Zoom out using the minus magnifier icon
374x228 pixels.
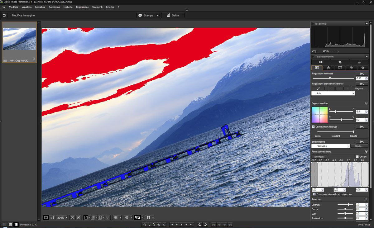click(x=72, y=217)
